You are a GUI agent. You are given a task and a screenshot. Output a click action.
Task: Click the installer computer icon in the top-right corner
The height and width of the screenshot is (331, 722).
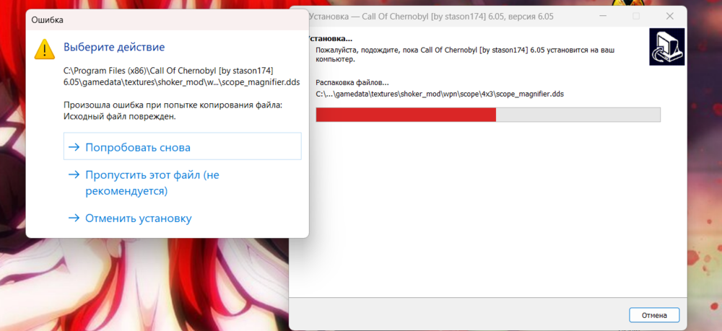[x=666, y=47]
